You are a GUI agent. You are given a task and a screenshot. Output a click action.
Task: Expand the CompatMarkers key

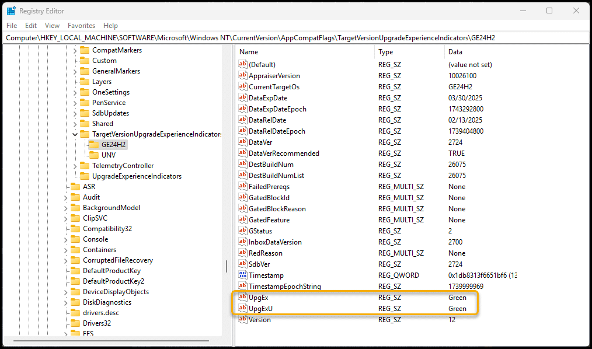click(75, 50)
